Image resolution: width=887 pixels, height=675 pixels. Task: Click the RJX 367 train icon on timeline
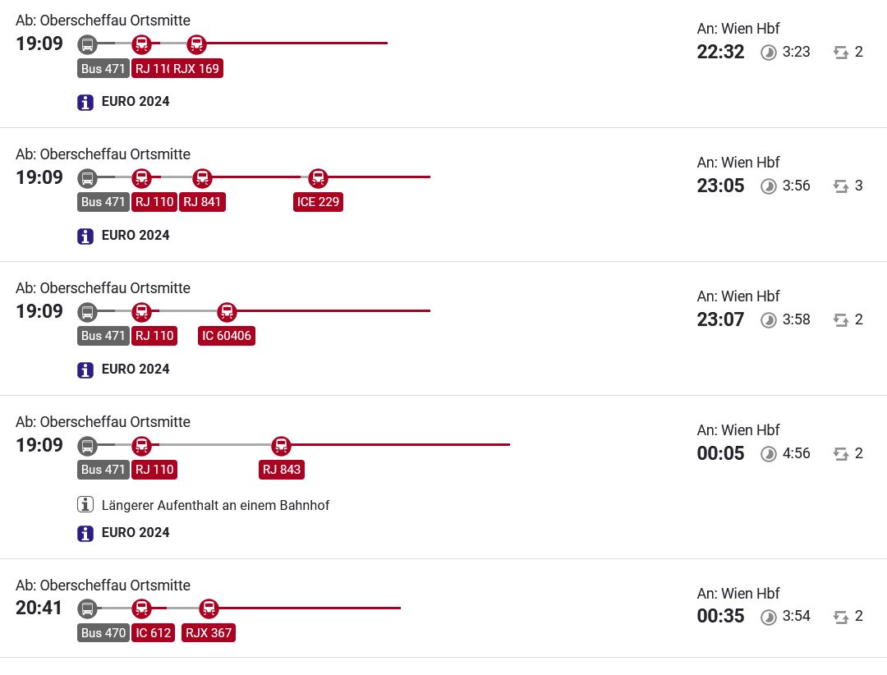209,608
